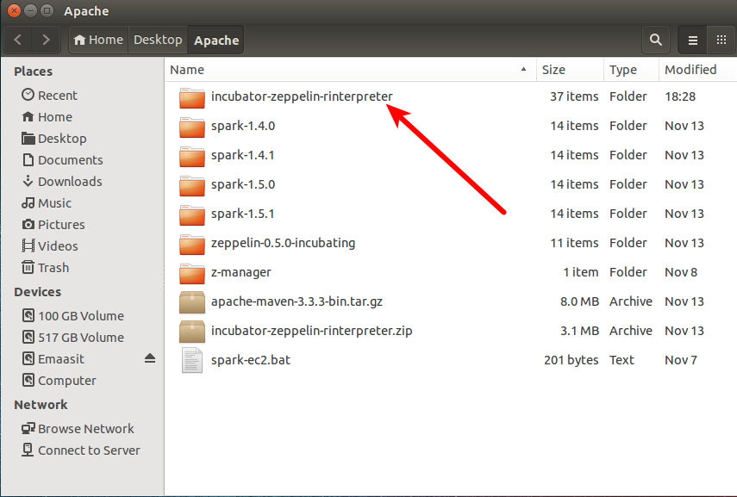Switch to grid icon view

(x=721, y=40)
